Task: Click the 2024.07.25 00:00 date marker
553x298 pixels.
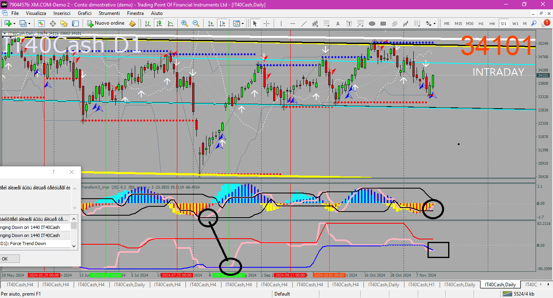Action: pyautogui.click(x=177, y=275)
